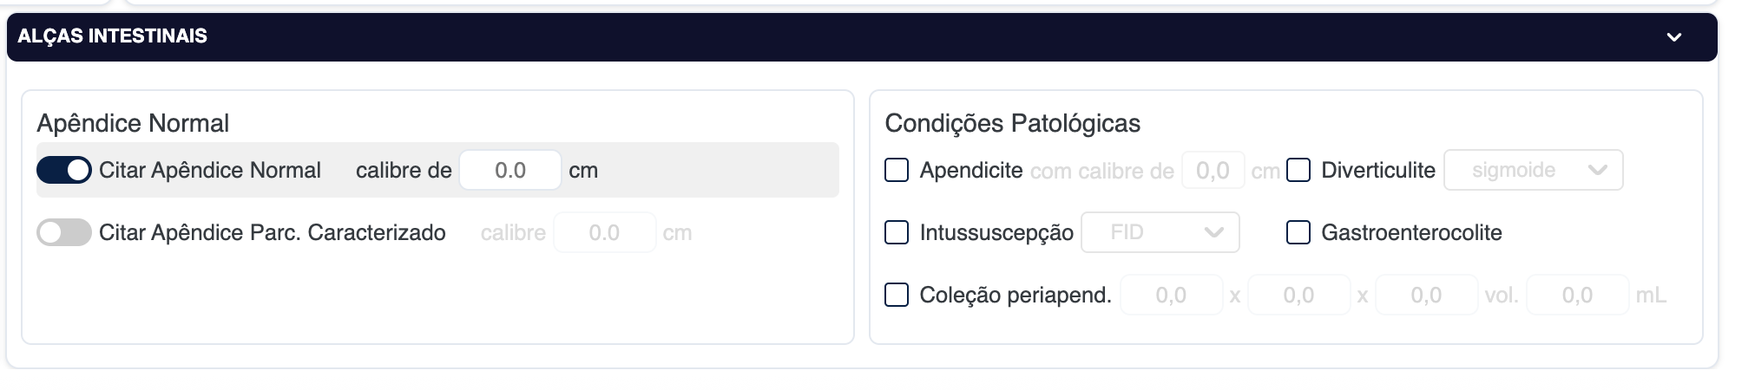
Task: Click the normal appendix calibre input field
Action: (510, 171)
